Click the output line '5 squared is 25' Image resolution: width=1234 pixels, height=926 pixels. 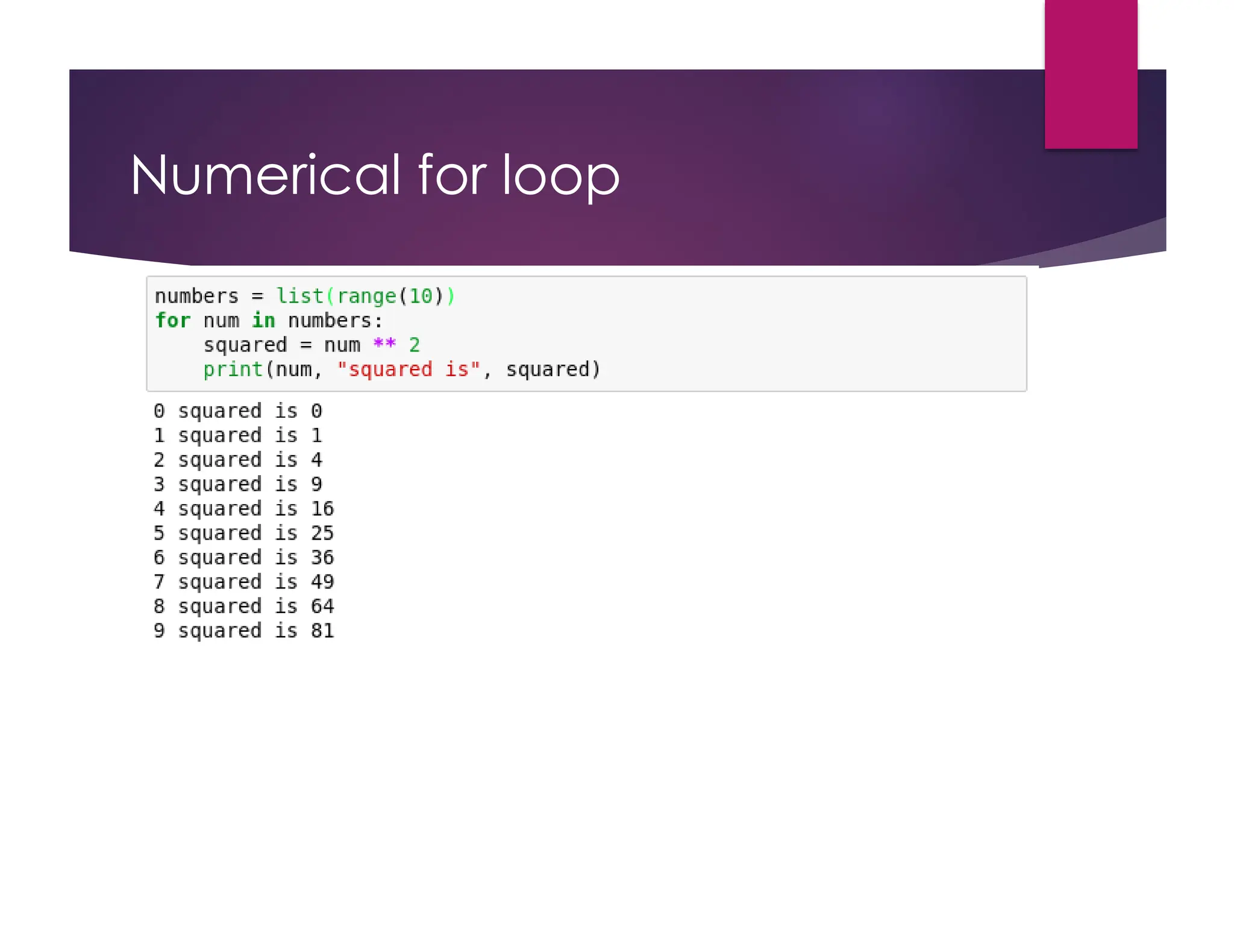243,533
